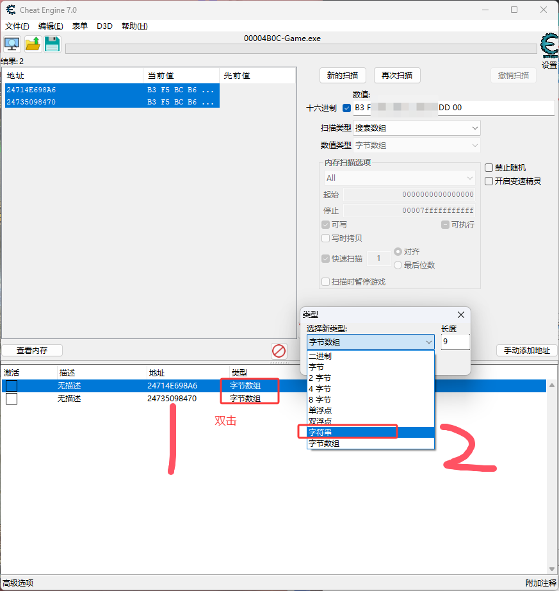This screenshot has width=559, height=591.
Task: Click the 再次扫描 button
Action: 397,76
